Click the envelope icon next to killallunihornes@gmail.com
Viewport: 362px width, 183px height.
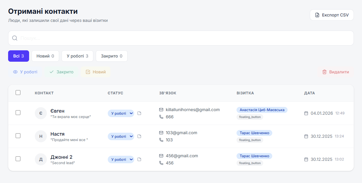click(x=161, y=110)
